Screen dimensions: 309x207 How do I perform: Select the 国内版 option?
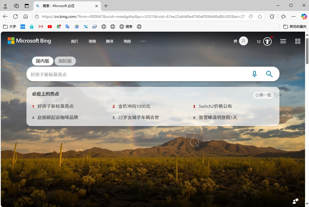coord(42,61)
